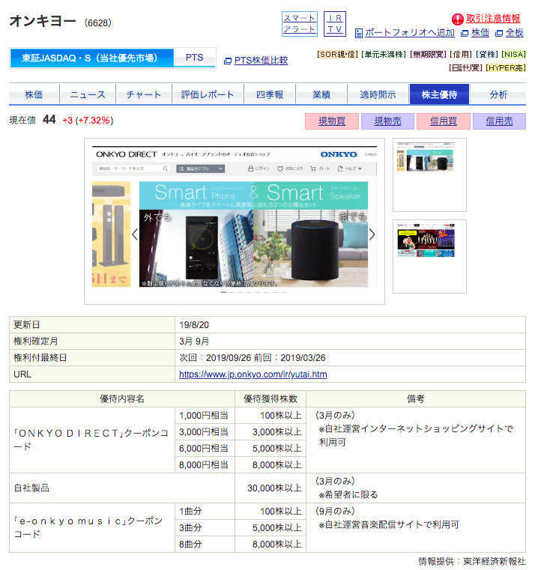The image size is (535, 570).
Task: Click the stock code (6628) text
Action: tap(97, 23)
